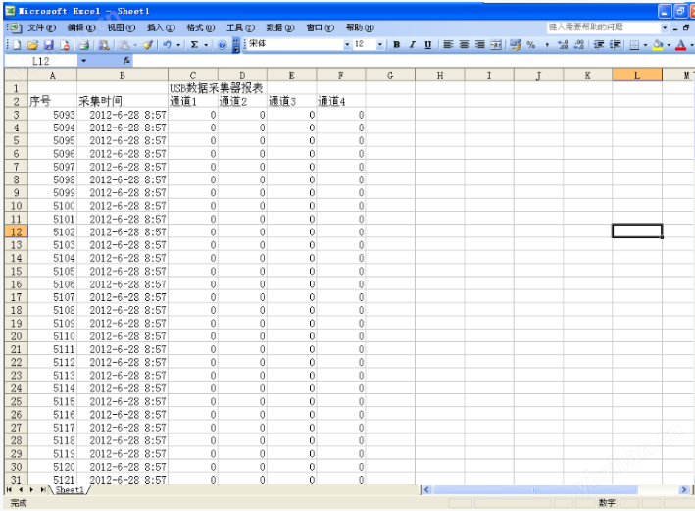Open the Paste options dropdown arrow
Image resolution: width=695 pixels, height=511 pixels.
click(135, 45)
